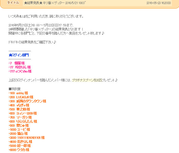The width and height of the screenshot is (179, 153).
Task: Click the 100 number special prize entry
Action: [x=18, y=93]
